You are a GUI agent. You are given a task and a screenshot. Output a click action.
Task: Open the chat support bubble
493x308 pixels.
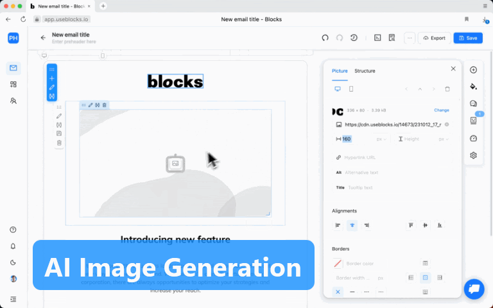click(x=474, y=289)
